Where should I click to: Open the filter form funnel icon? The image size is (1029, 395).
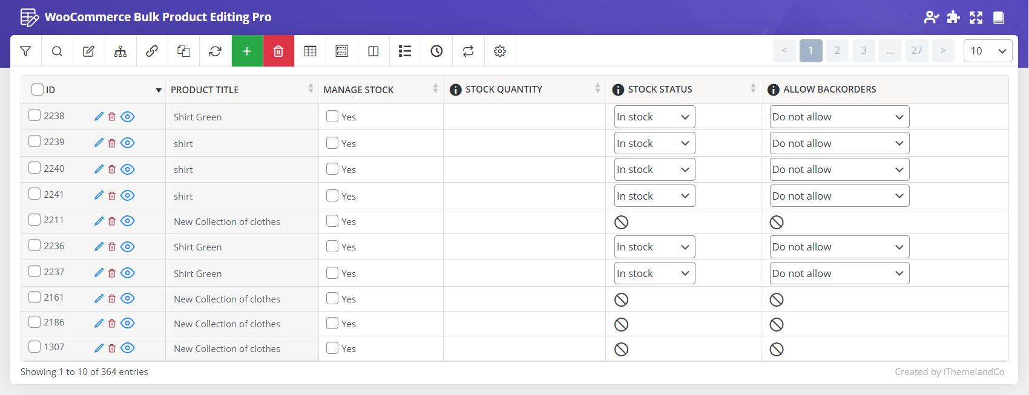pyautogui.click(x=25, y=51)
